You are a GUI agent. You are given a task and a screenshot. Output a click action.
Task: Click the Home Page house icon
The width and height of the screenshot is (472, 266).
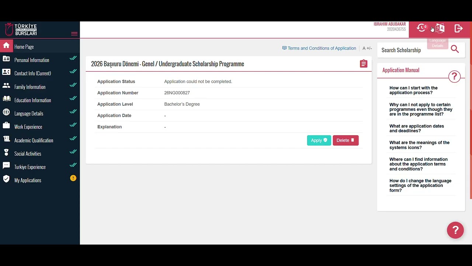coord(6,45)
